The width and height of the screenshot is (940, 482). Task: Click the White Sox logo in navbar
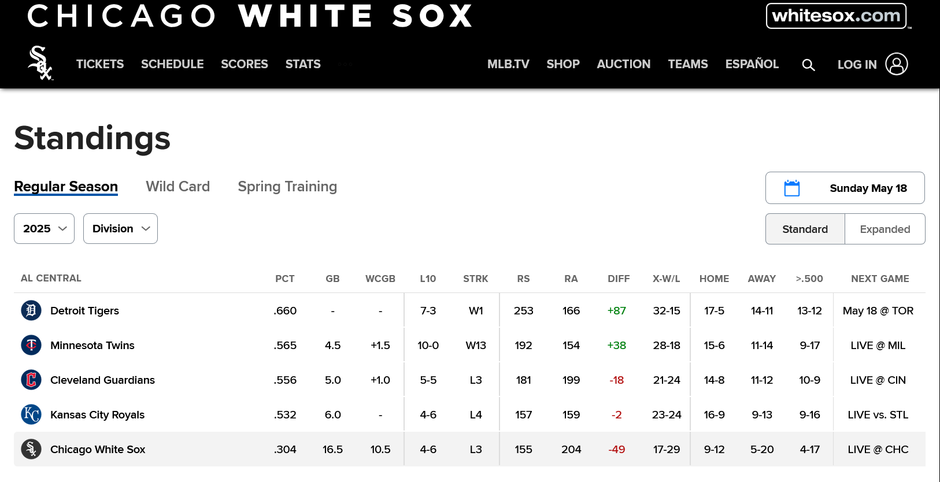[40, 63]
